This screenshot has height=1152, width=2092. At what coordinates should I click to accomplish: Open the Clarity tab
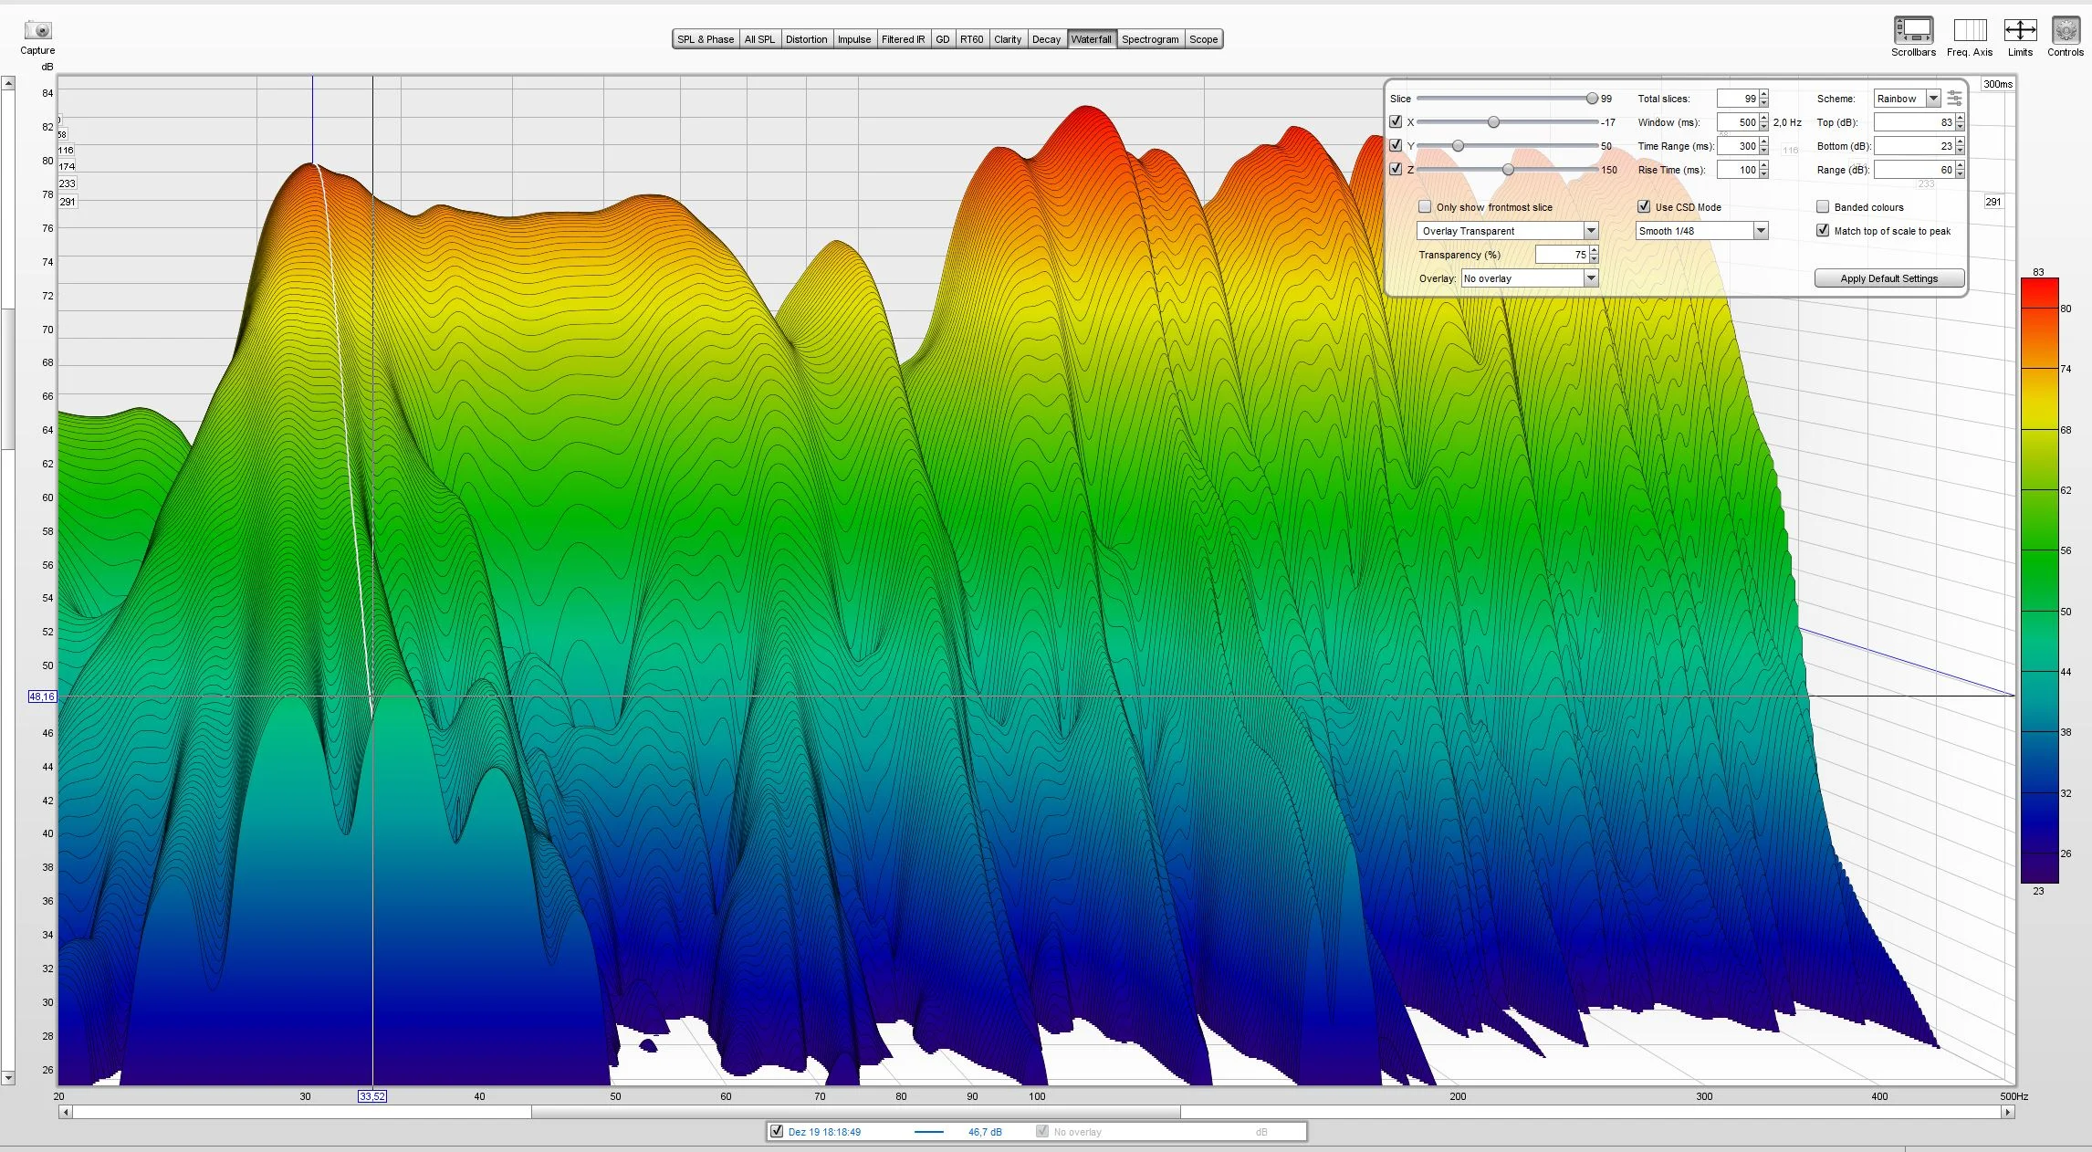(1008, 39)
